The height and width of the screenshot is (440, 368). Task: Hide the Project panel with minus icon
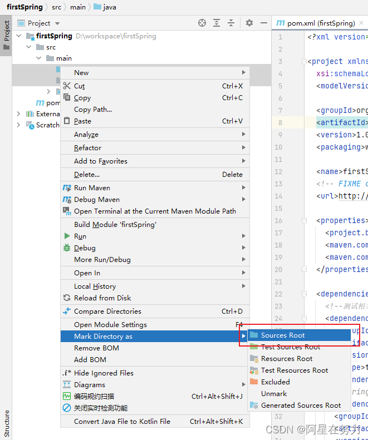tap(263, 23)
